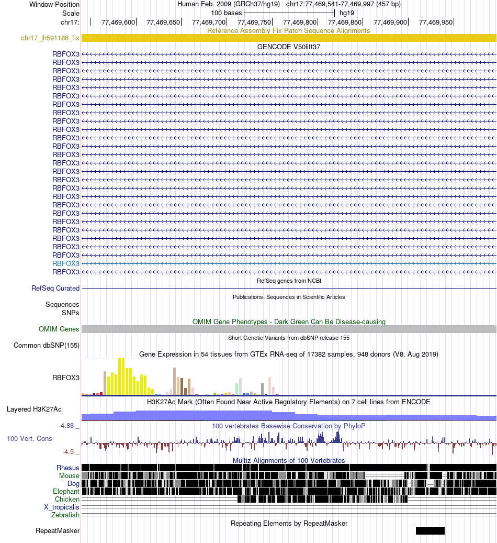Click the -4.5 lower scale value
The width and height of the screenshot is (497, 543).
[x=68, y=451]
